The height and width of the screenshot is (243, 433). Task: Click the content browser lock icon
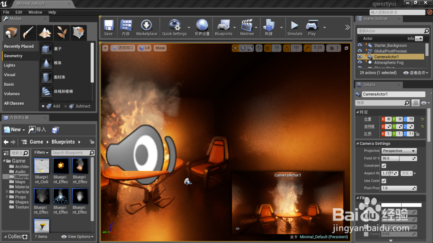92,142
